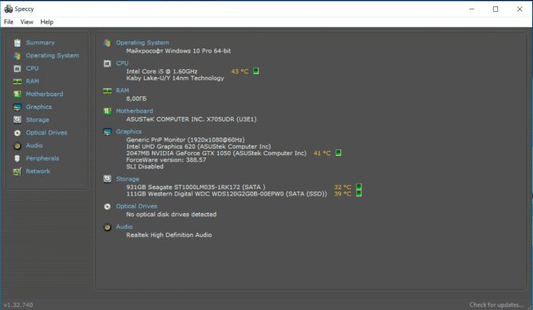Switch to CPU section in sidebar
Image resolution: width=533 pixels, height=310 pixels.
point(33,68)
